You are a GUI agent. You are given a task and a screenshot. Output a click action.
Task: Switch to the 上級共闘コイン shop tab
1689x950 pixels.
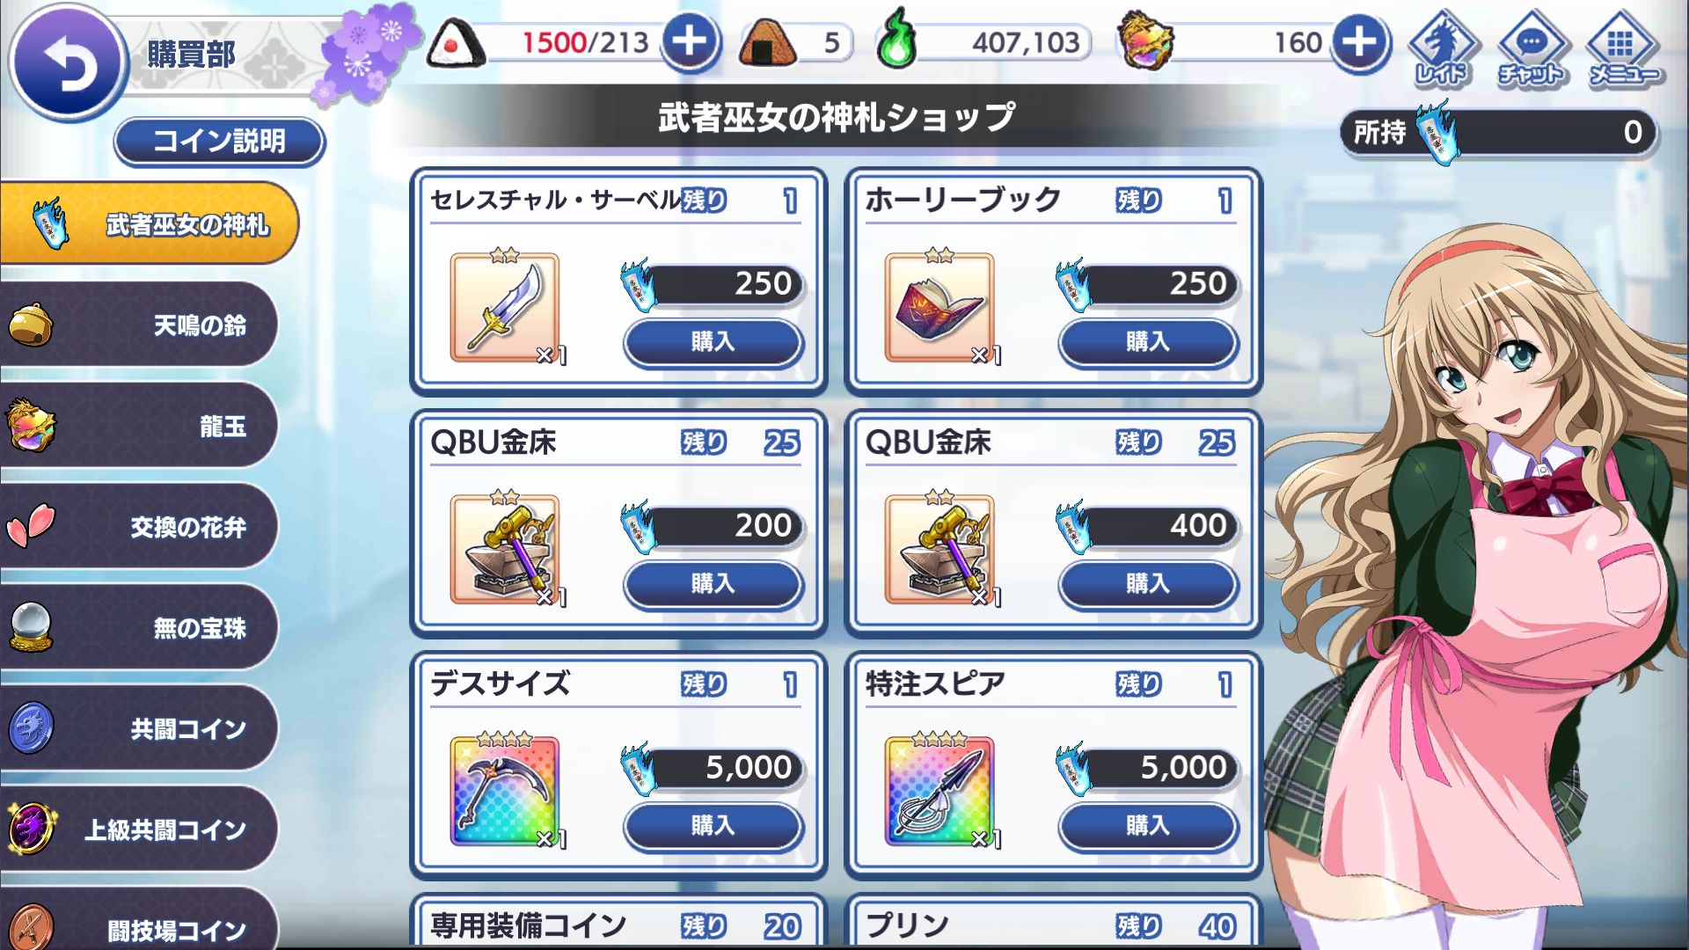[139, 829]
